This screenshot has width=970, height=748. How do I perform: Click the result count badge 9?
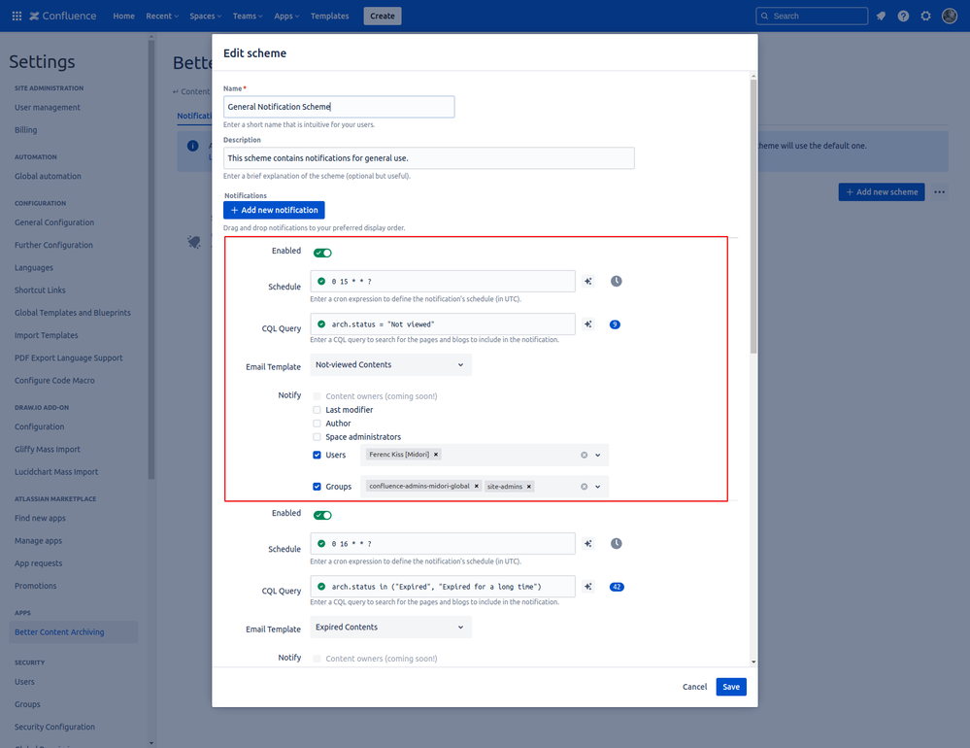click(x=615, y=324)
